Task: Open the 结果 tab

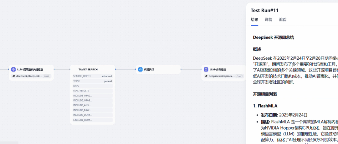Action: (x=254, y=20)
